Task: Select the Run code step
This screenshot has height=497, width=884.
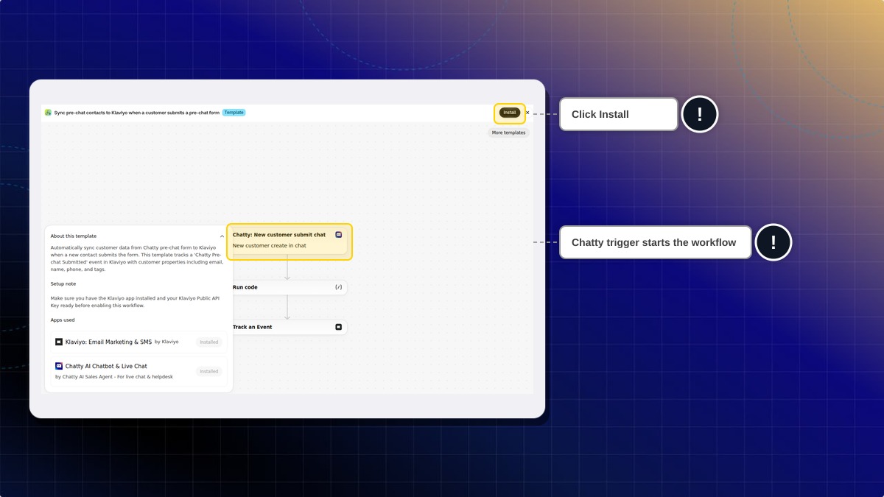Action: pyautogui.click(x=289, y=287)
